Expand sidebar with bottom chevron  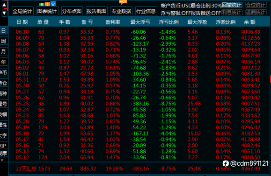[2, 160]
